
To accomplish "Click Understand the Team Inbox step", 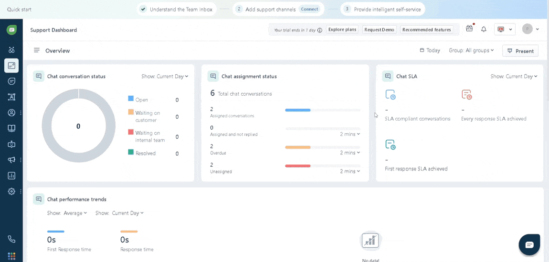I will click(x=177, y=10).
